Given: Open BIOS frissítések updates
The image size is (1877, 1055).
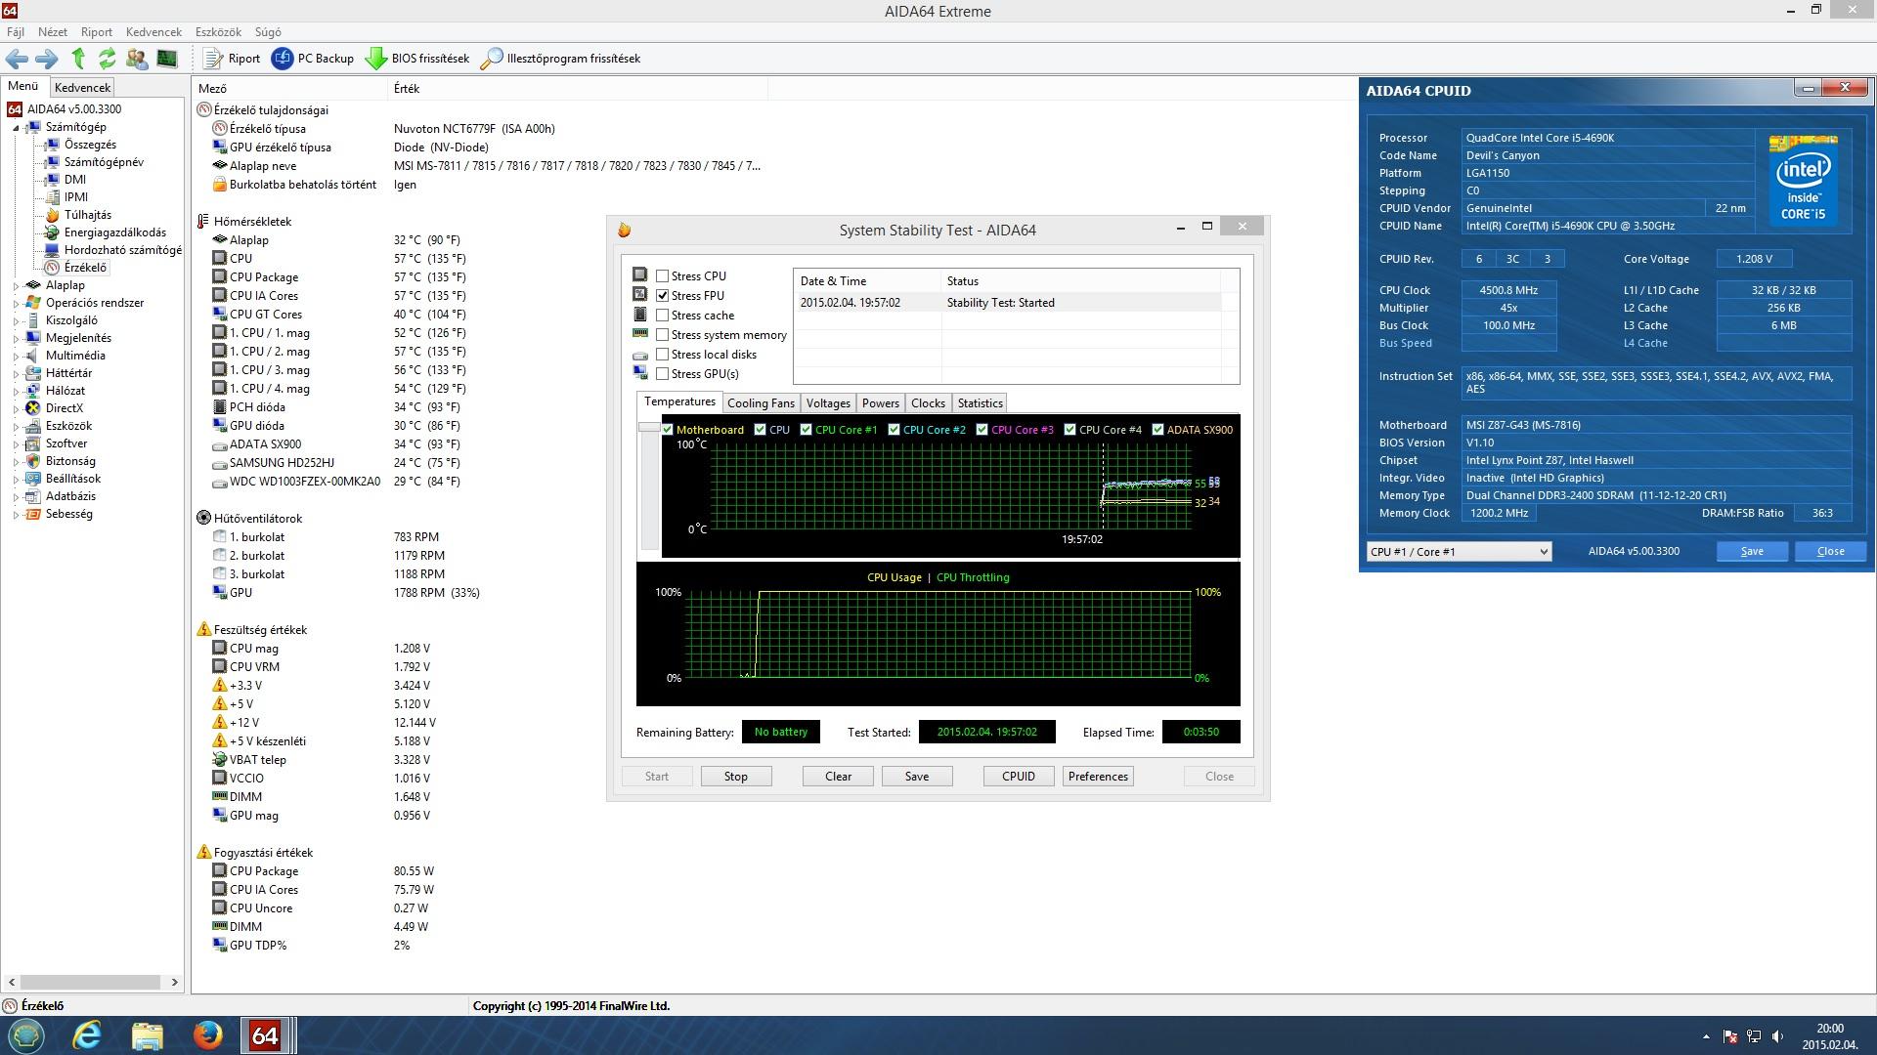Looking at the screenshot, I should (x=417, y=59).
